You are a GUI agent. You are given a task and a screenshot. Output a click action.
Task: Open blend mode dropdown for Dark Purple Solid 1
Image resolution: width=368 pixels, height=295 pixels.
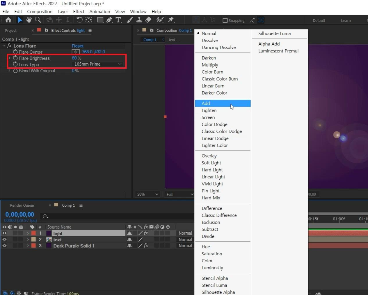pos(185,246)
